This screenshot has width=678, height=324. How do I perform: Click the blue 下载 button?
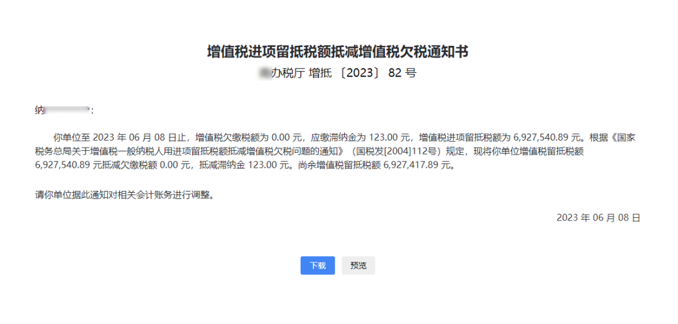click(317, 266)
